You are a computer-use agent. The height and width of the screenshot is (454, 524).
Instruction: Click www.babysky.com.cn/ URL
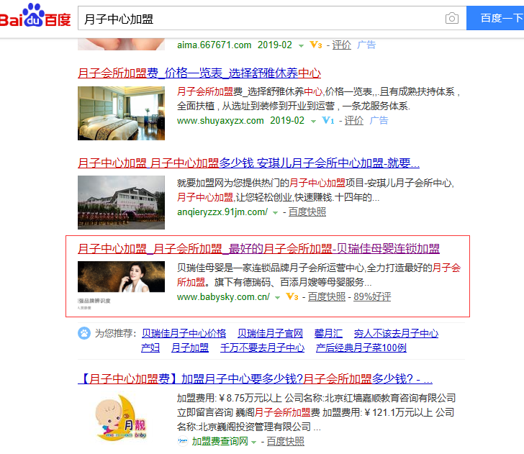(x=223, y=296)
